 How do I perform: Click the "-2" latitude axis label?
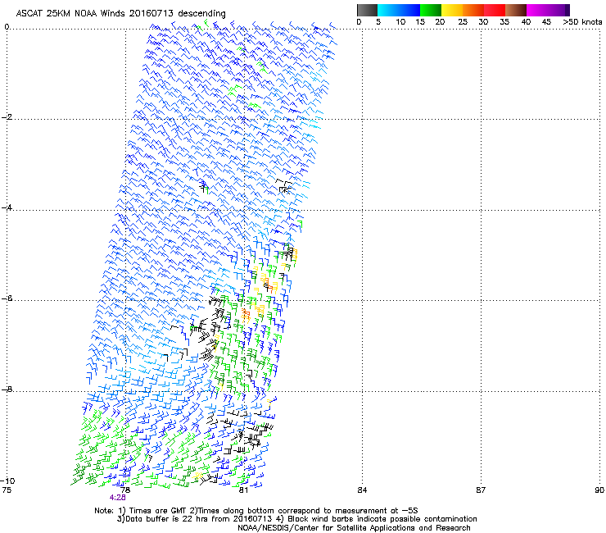point(7,117)
